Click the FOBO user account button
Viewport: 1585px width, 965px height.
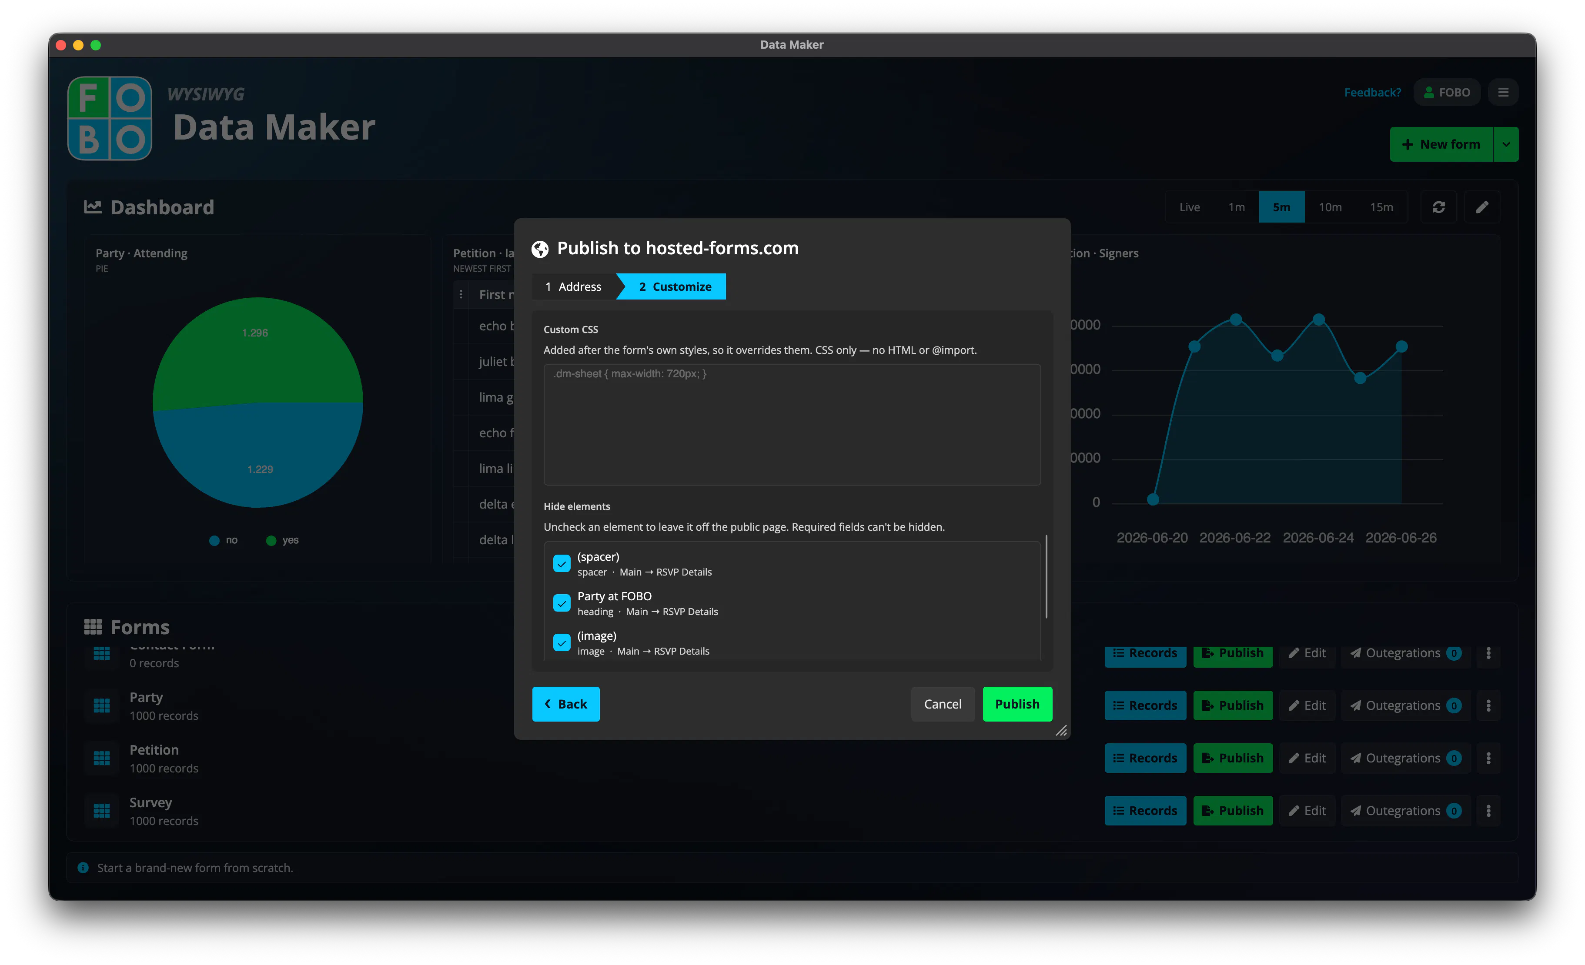[1447, 93]
